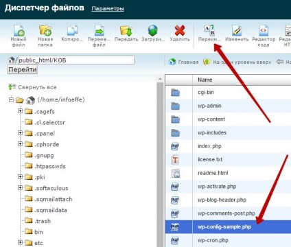291x247 pixels.
Task: Select the bin folder in tree
Action: point(38,232)
